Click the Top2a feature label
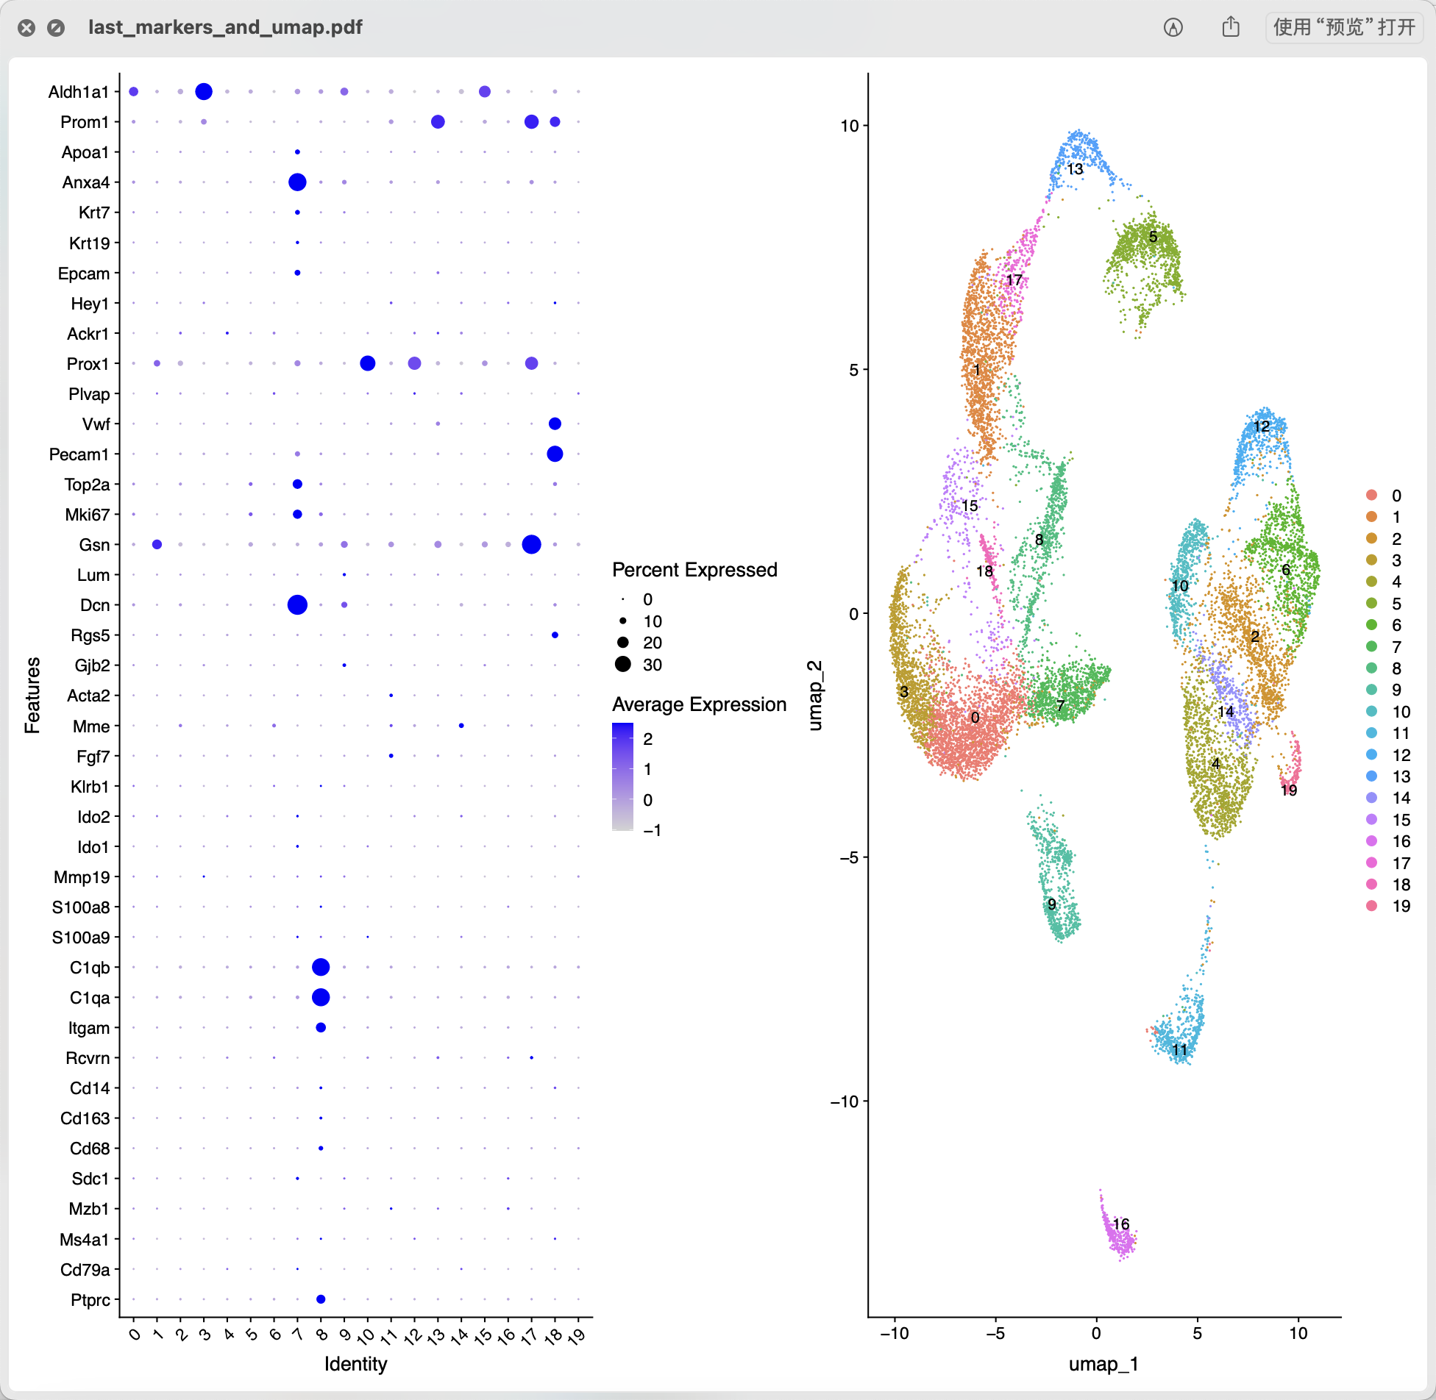This screenshot has width=1436, height=1400. [87, 485]
